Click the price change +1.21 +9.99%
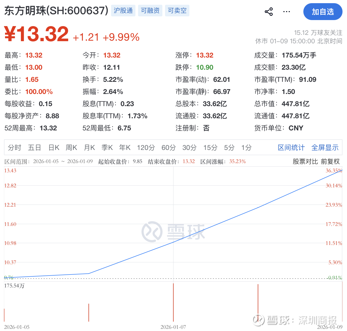This screenshot has width=347, height=331. coord(106,37)
